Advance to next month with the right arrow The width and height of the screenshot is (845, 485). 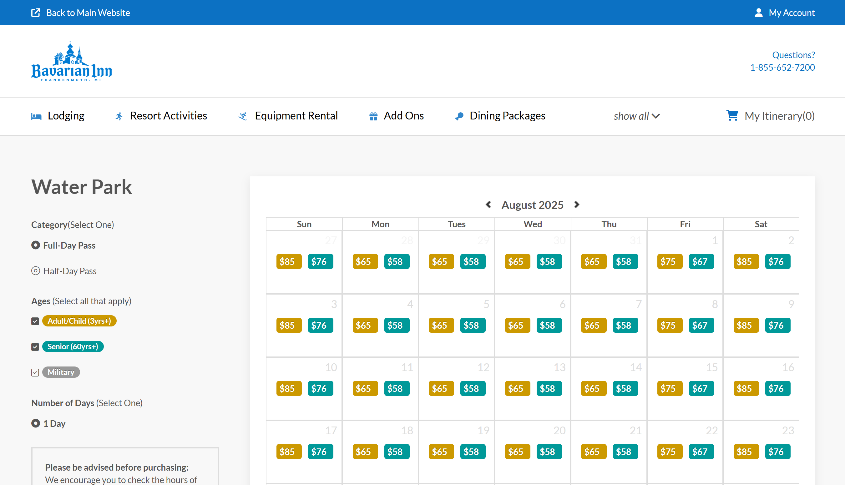pyautogui.click(x=577, y=205)
